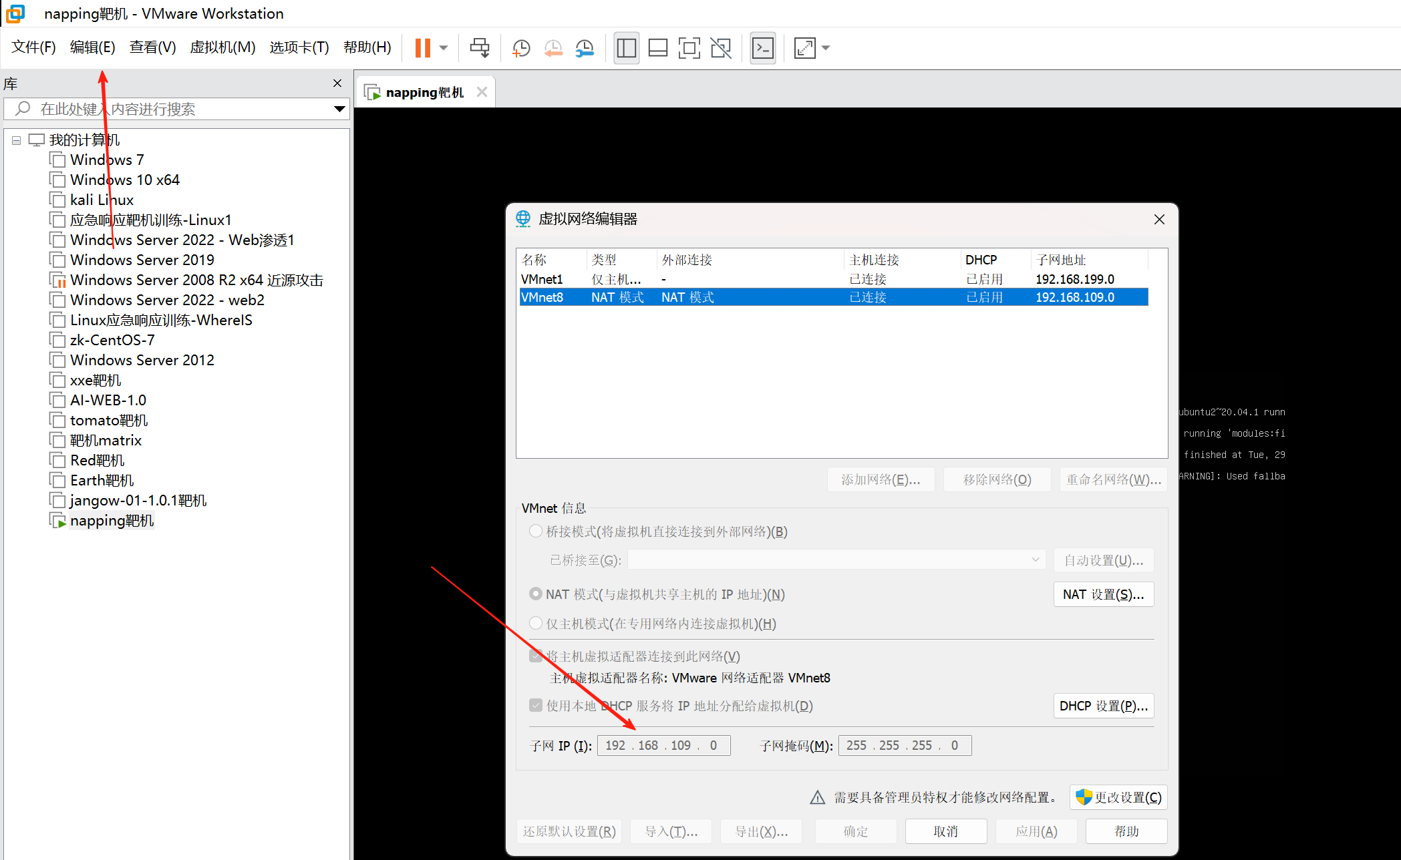The height and width of the screenshot is (860, 1401).
Task: Click the 子网掩码 input field
Action: [x=905, y=745]
